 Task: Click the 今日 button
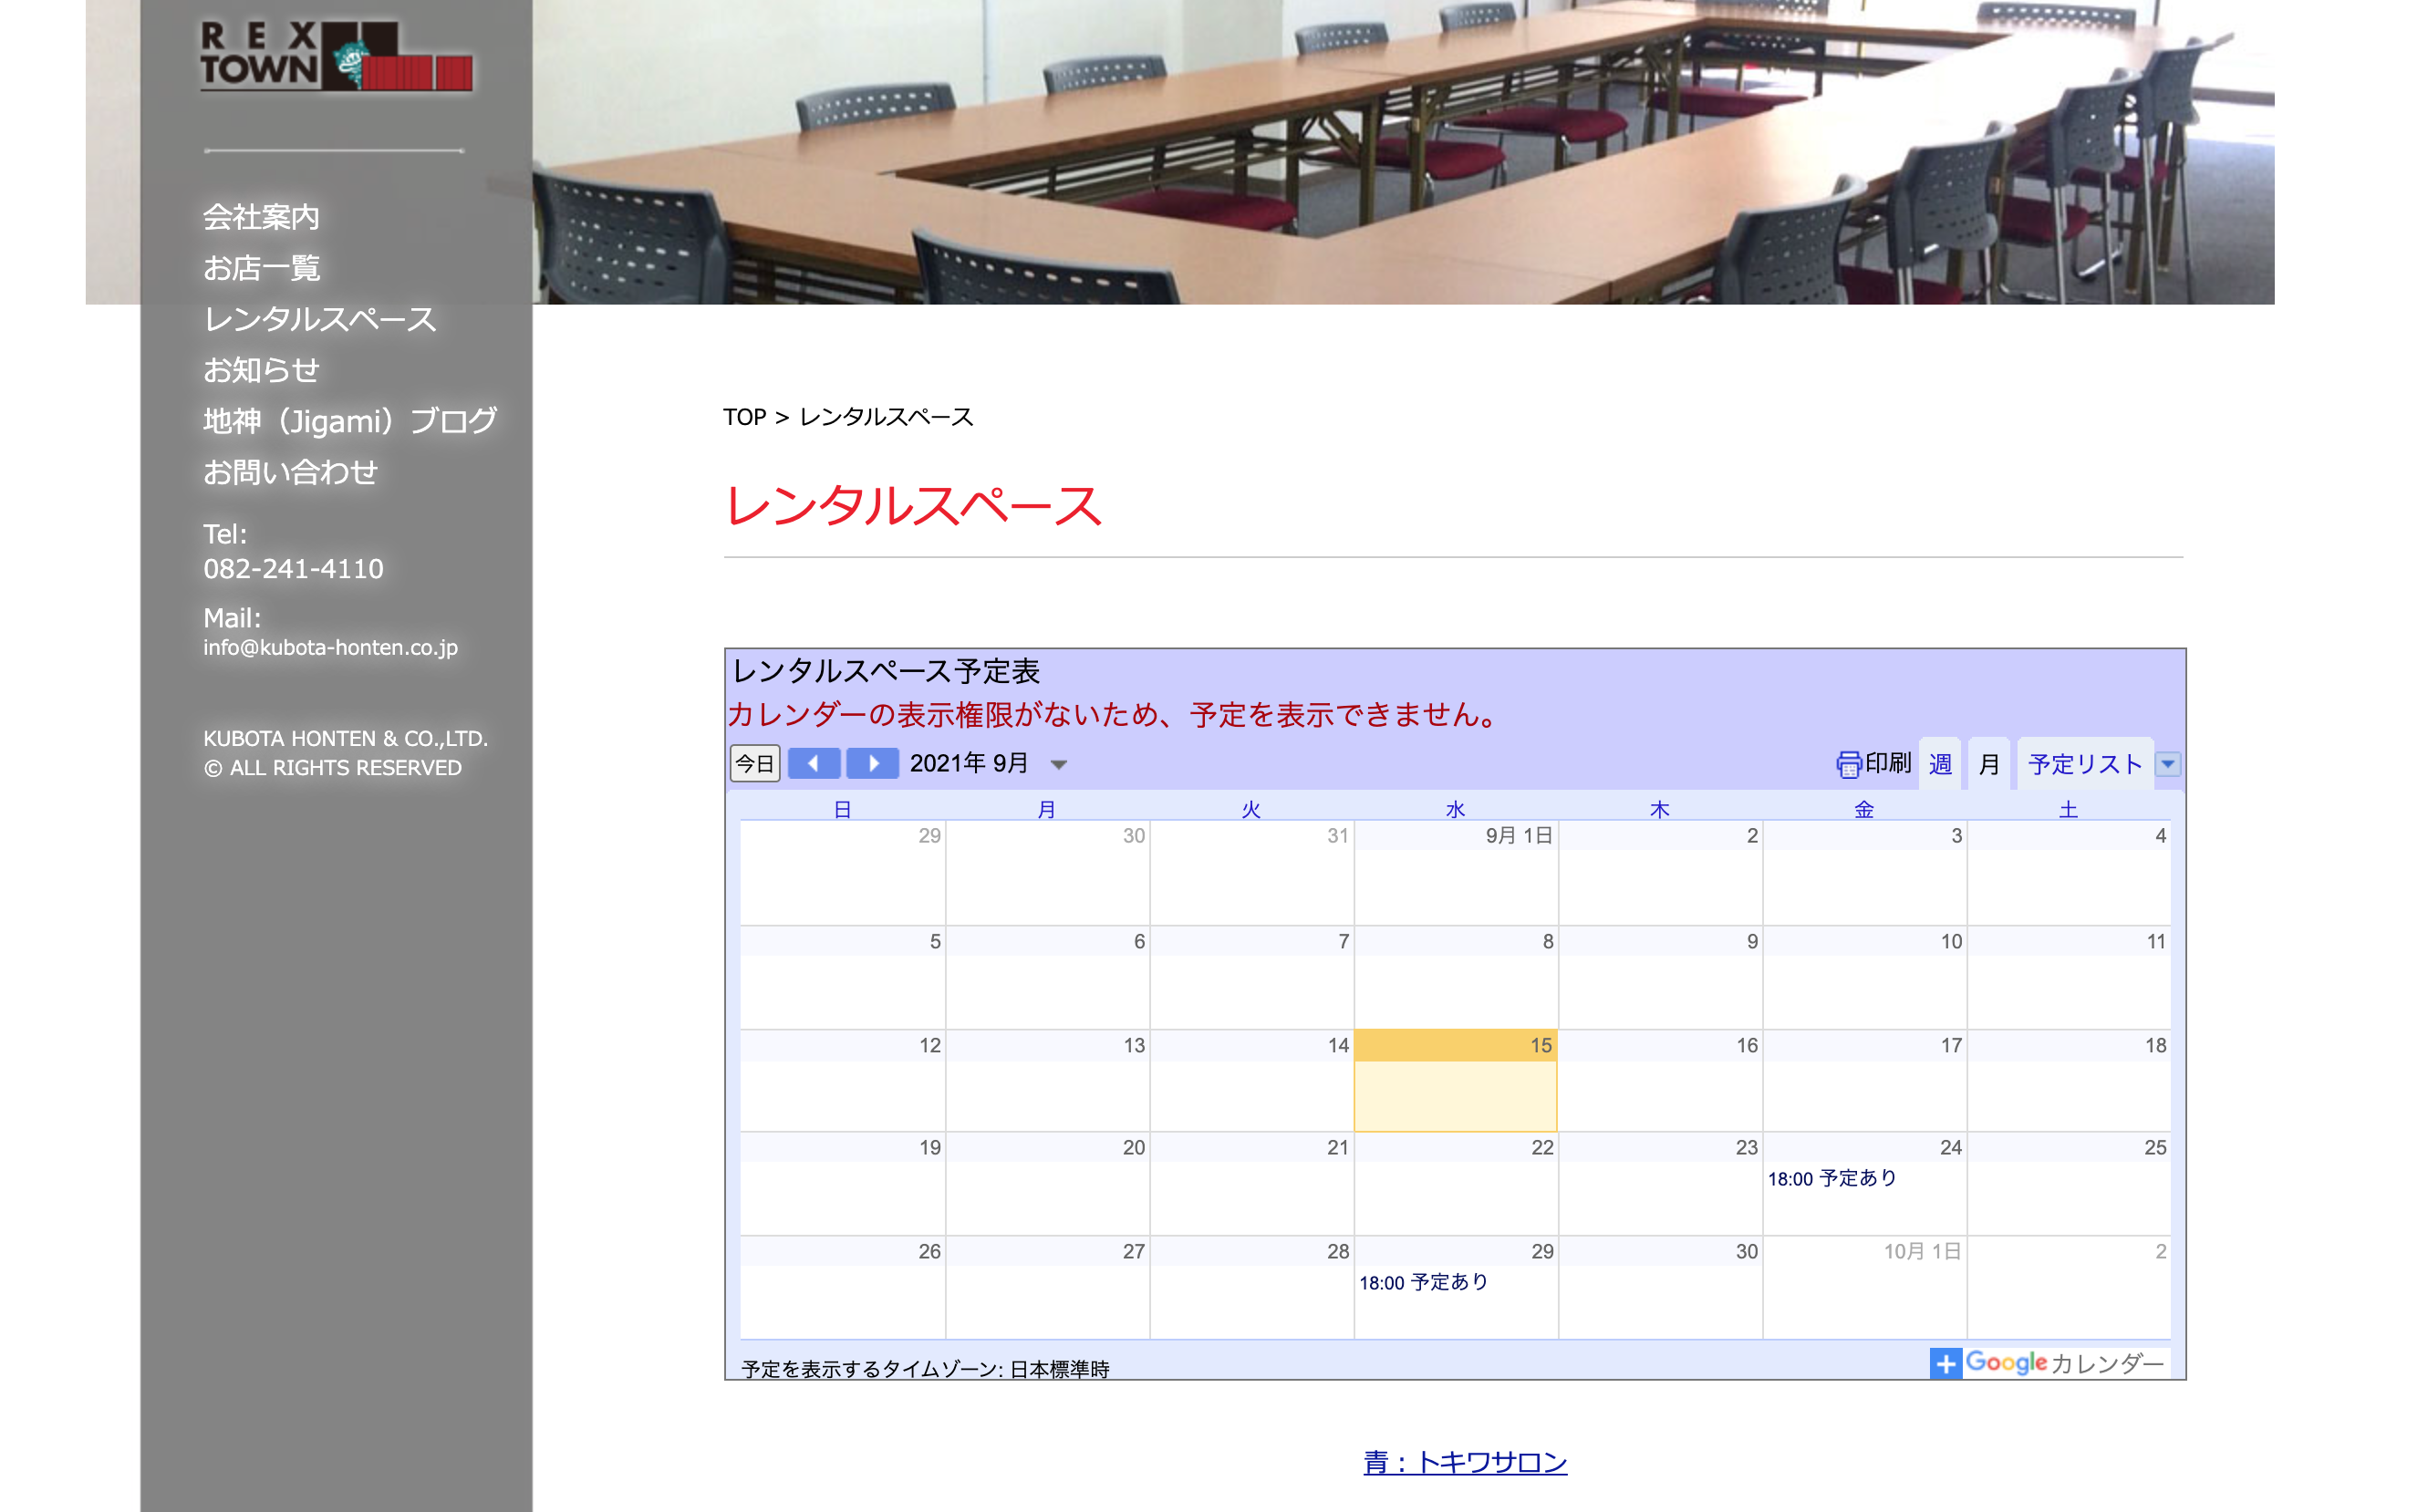click(x=755, y=764)
